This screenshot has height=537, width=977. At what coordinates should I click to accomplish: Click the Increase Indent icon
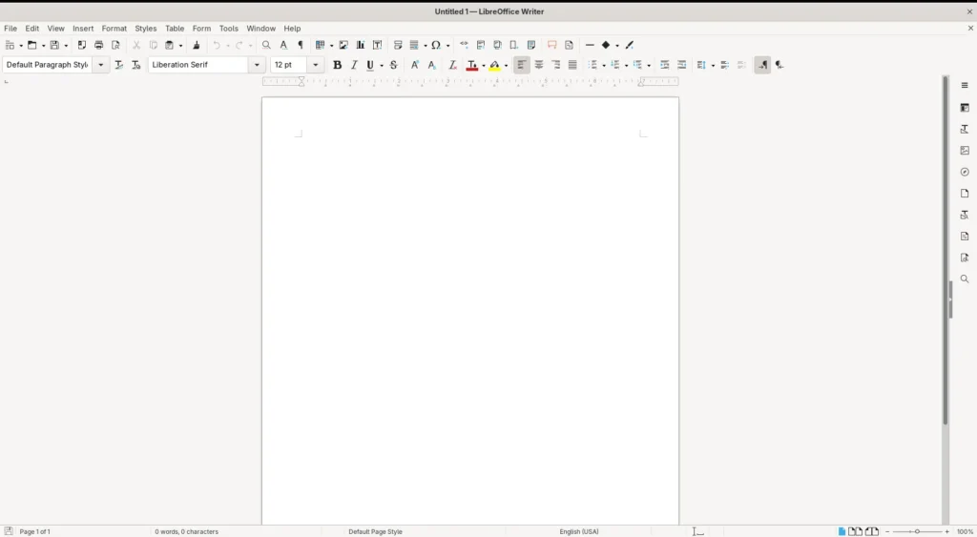click(x=665, y=65)
